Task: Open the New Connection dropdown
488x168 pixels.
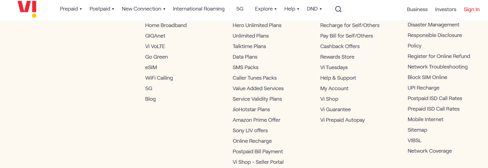Action: point(143,9)
